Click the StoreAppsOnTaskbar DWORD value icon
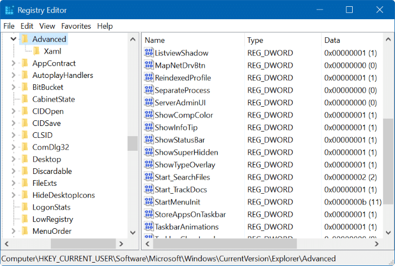Screen dimensions: 395x266 pos(149,214)
